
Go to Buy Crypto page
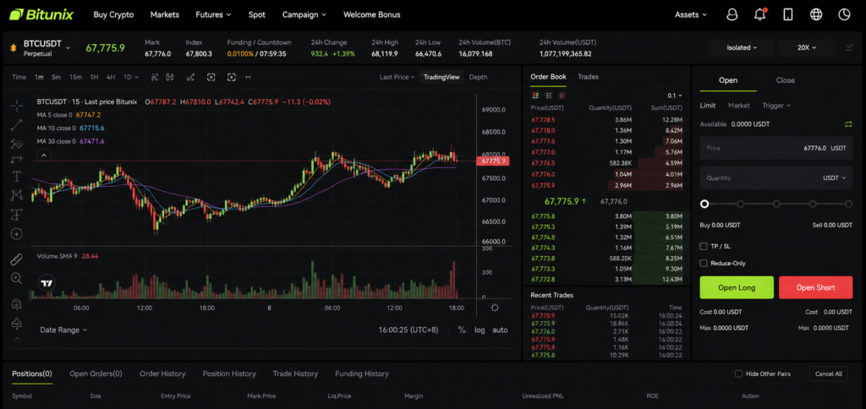tap(114, 15)
